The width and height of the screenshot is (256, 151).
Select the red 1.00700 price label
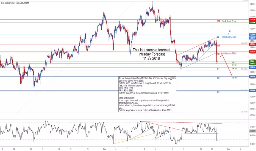[x=252, y=19]
